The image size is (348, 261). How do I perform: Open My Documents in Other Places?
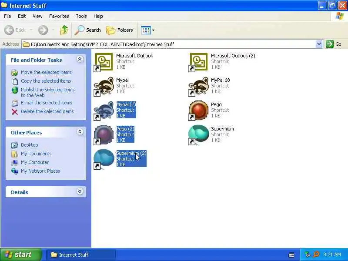point(36,154)
